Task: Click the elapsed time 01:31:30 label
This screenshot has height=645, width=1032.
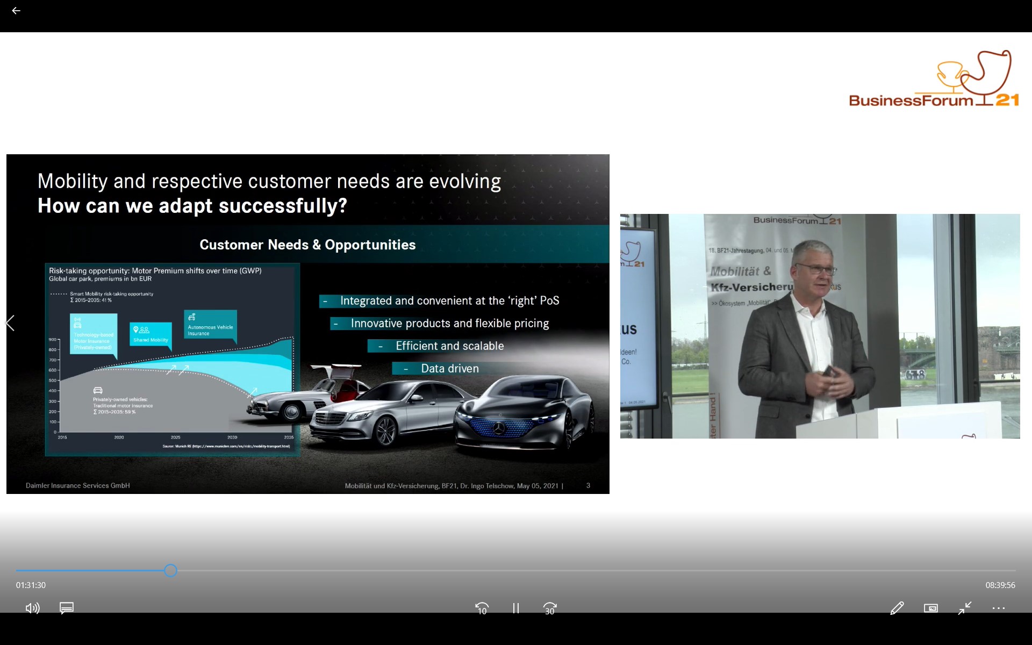Action: coord(31,585)
